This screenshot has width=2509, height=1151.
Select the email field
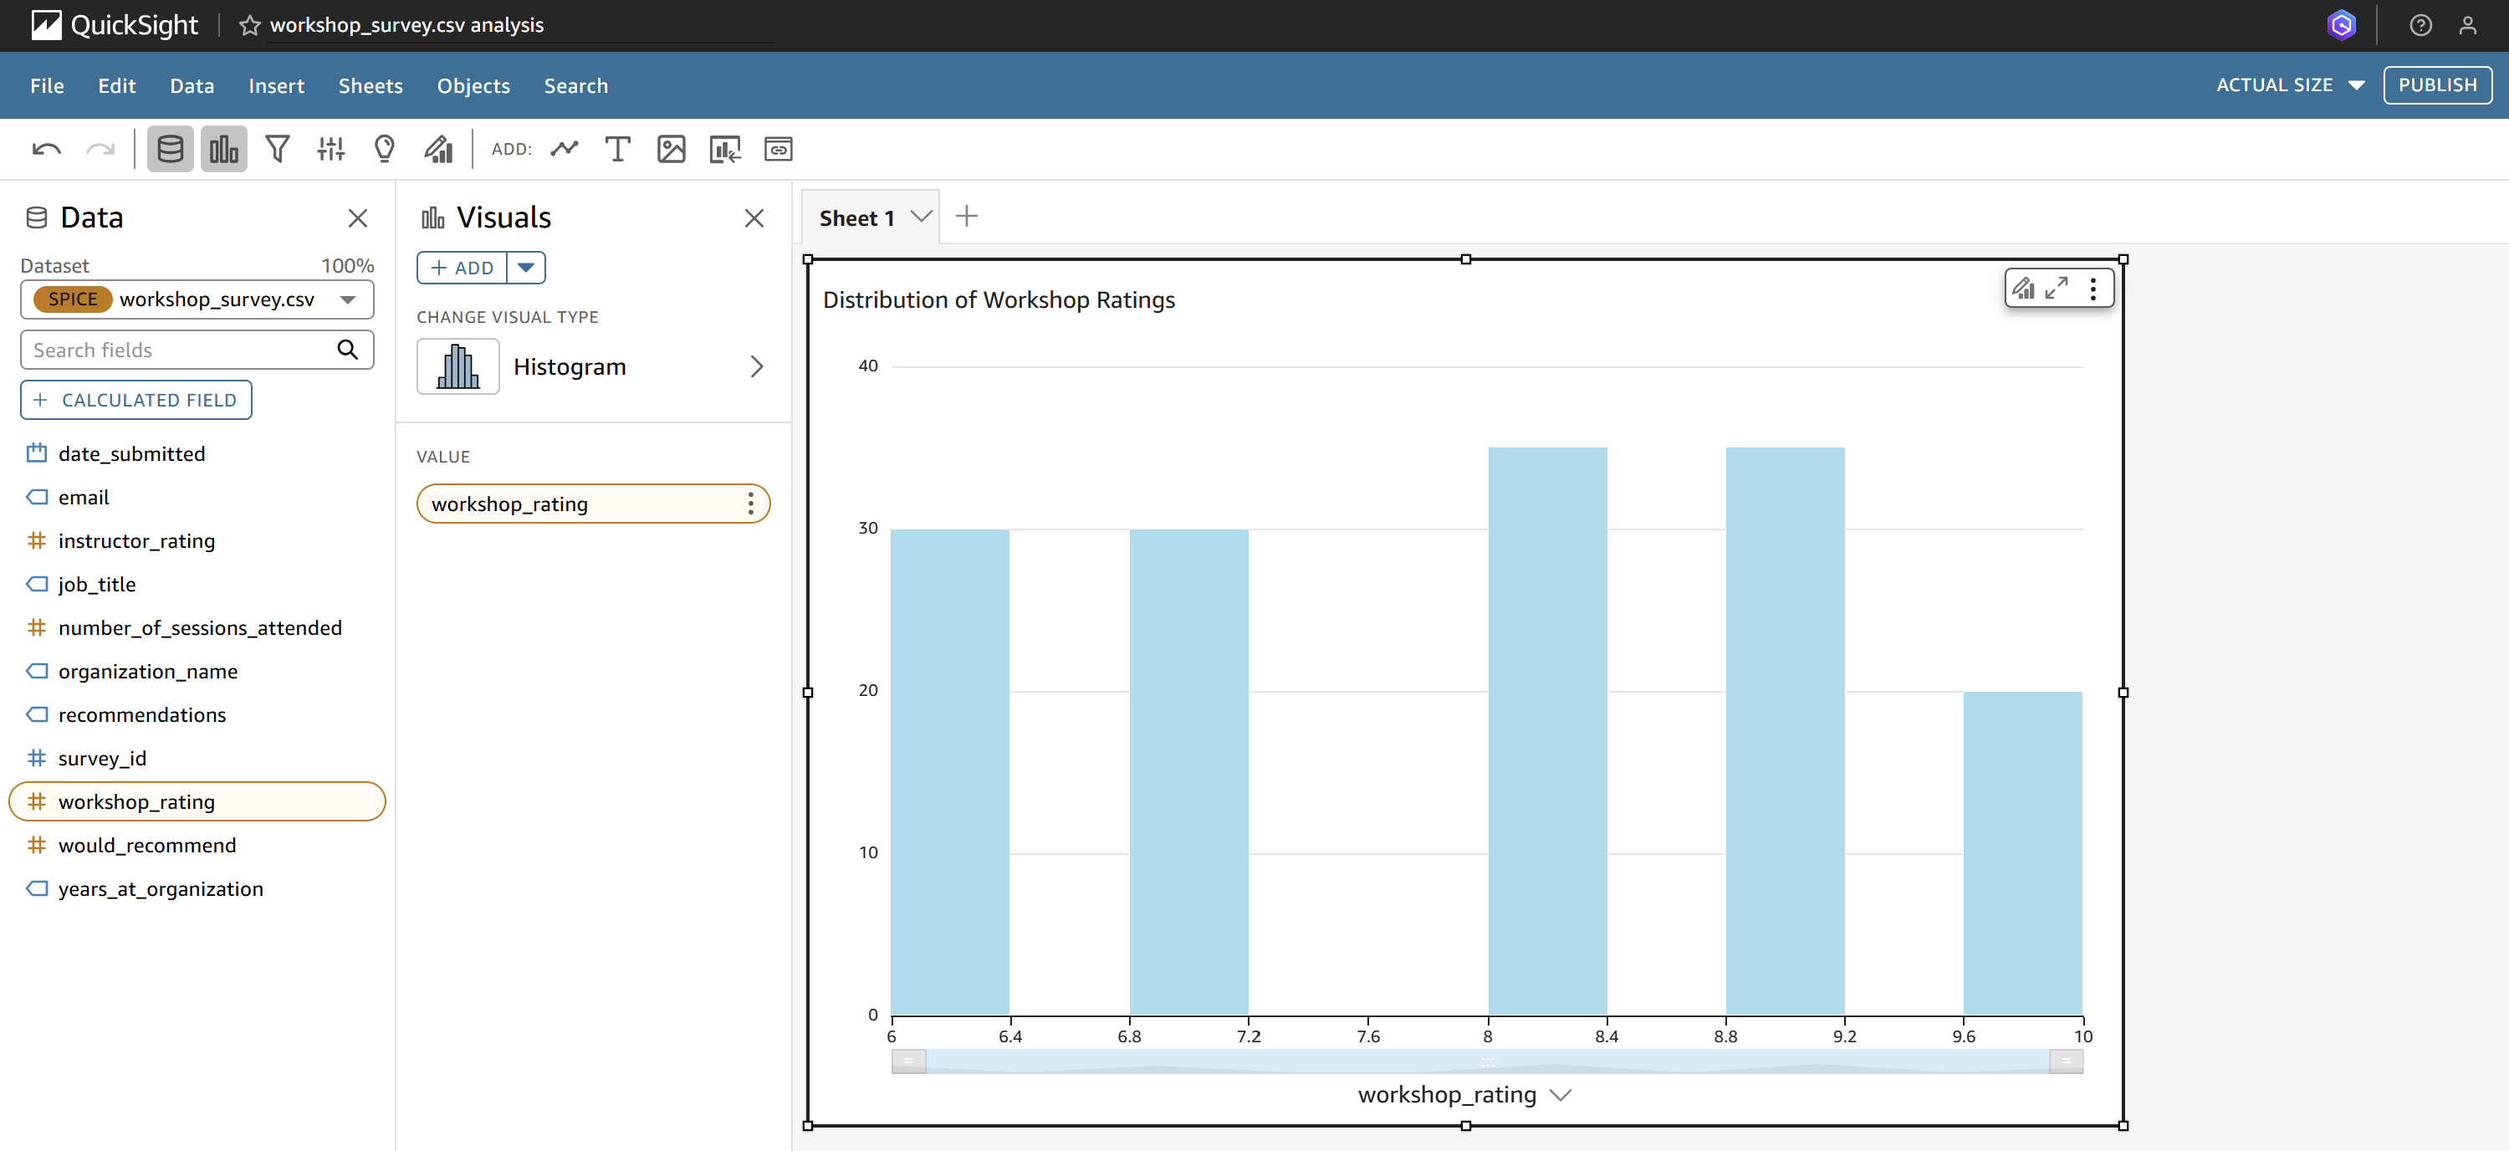click(x=84, y=497)
